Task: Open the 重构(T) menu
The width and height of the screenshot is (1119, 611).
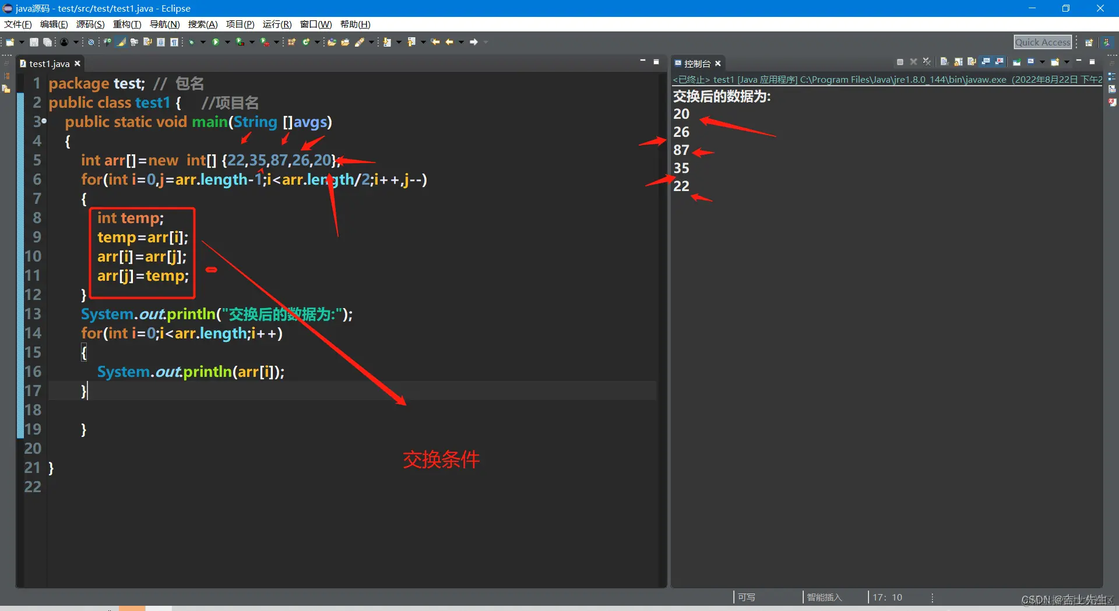Action: click(x=127, y=24)
